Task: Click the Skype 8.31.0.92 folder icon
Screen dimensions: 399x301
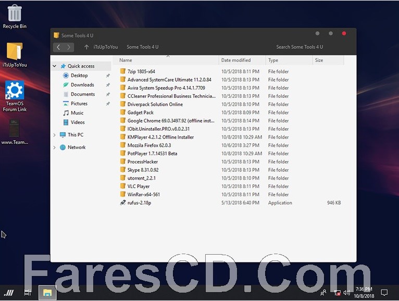Action: click(122, 170)
